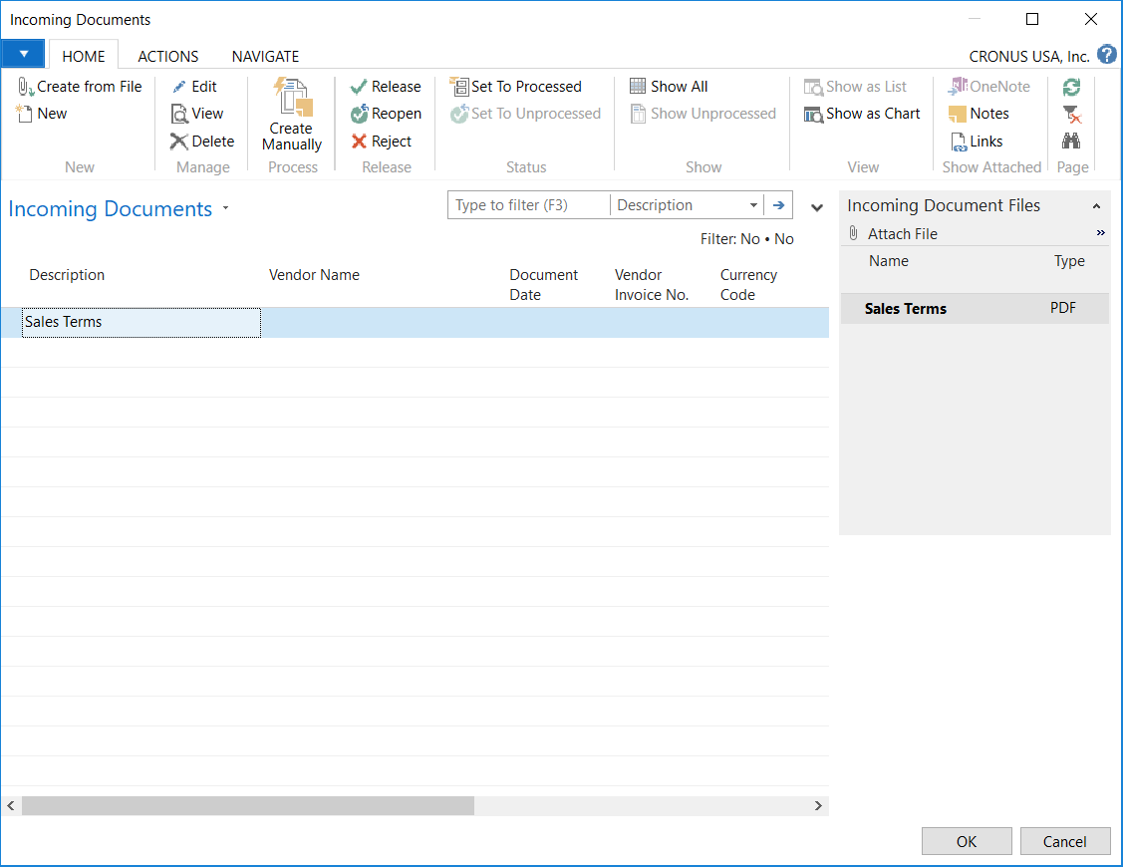Click the Release checkmark icon

pyautogui.click(x=360, y=88)
